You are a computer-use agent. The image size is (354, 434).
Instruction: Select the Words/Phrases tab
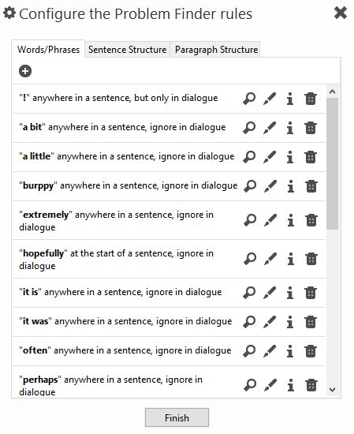pos(48,49)
